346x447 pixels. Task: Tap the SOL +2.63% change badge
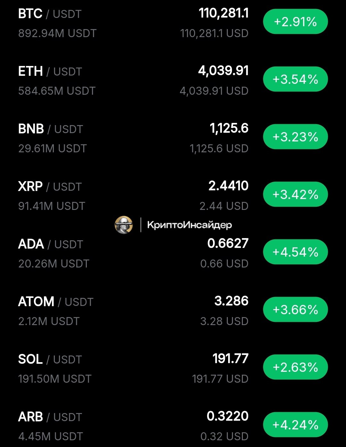(295, 367)
